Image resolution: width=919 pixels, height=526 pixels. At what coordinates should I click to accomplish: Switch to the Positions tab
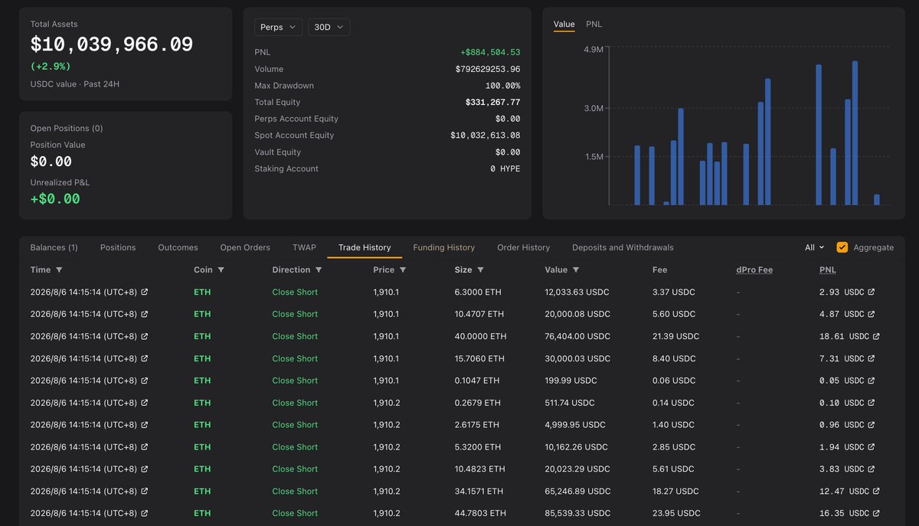pyautogui.click(x=118, y=247)
